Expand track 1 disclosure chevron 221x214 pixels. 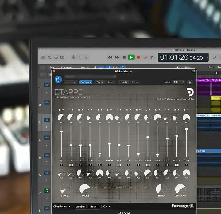(47, 92)
